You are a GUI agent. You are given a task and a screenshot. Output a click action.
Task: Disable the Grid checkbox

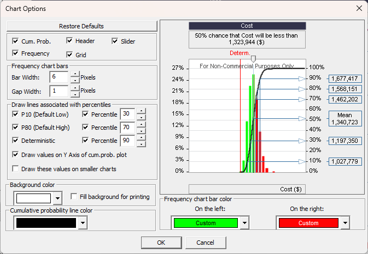point(70,55)
